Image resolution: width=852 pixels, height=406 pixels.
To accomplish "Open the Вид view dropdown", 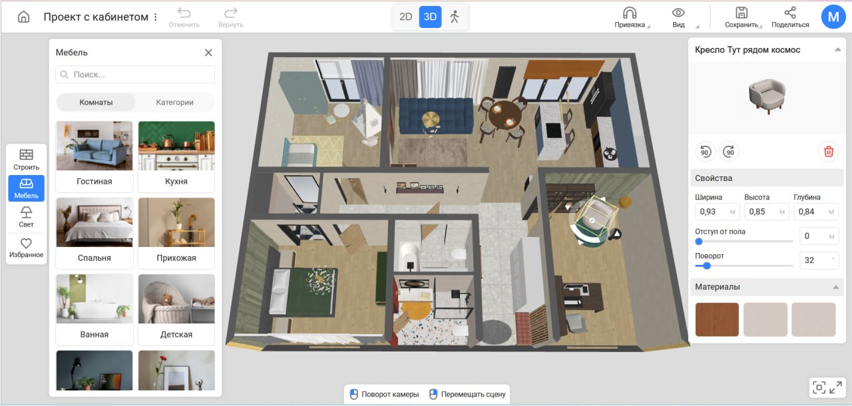I will pyautogui.click(x=678, y=18).
